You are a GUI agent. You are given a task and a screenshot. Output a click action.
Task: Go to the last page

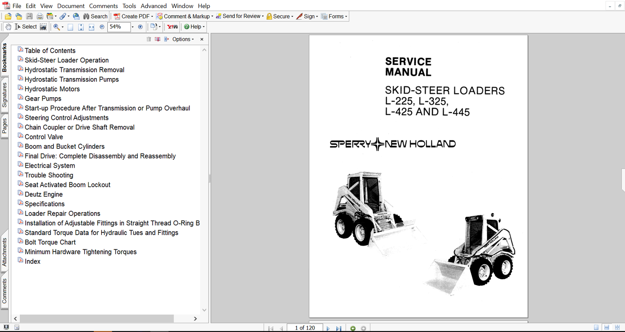339,328
